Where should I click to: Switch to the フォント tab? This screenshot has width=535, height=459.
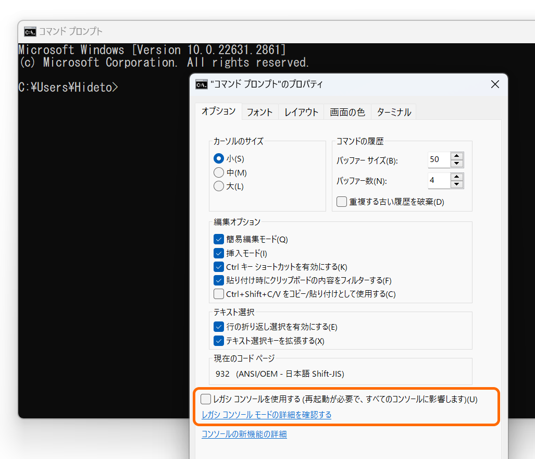point(259,111)
